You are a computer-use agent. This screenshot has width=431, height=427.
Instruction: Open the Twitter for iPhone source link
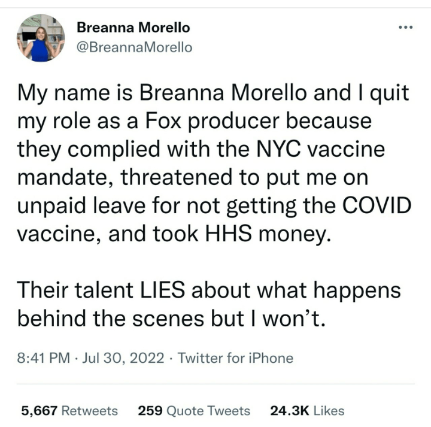[x=236, y=359]
